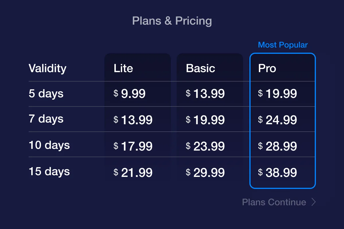344x229 pixels.
Task: Choose the Pro 15 days $38.99 option
Action: 277,173
